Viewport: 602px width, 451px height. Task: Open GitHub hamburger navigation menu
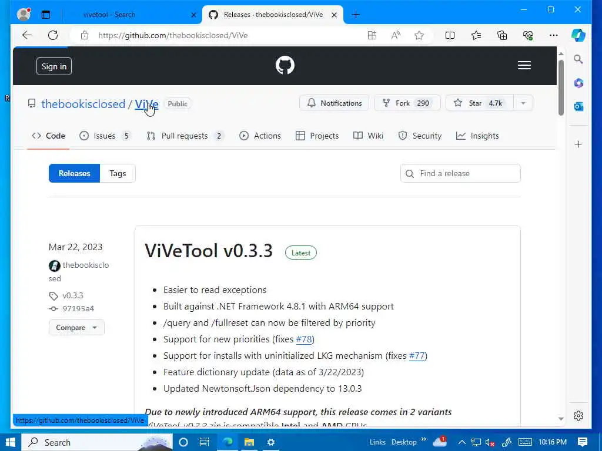point(524,65)
